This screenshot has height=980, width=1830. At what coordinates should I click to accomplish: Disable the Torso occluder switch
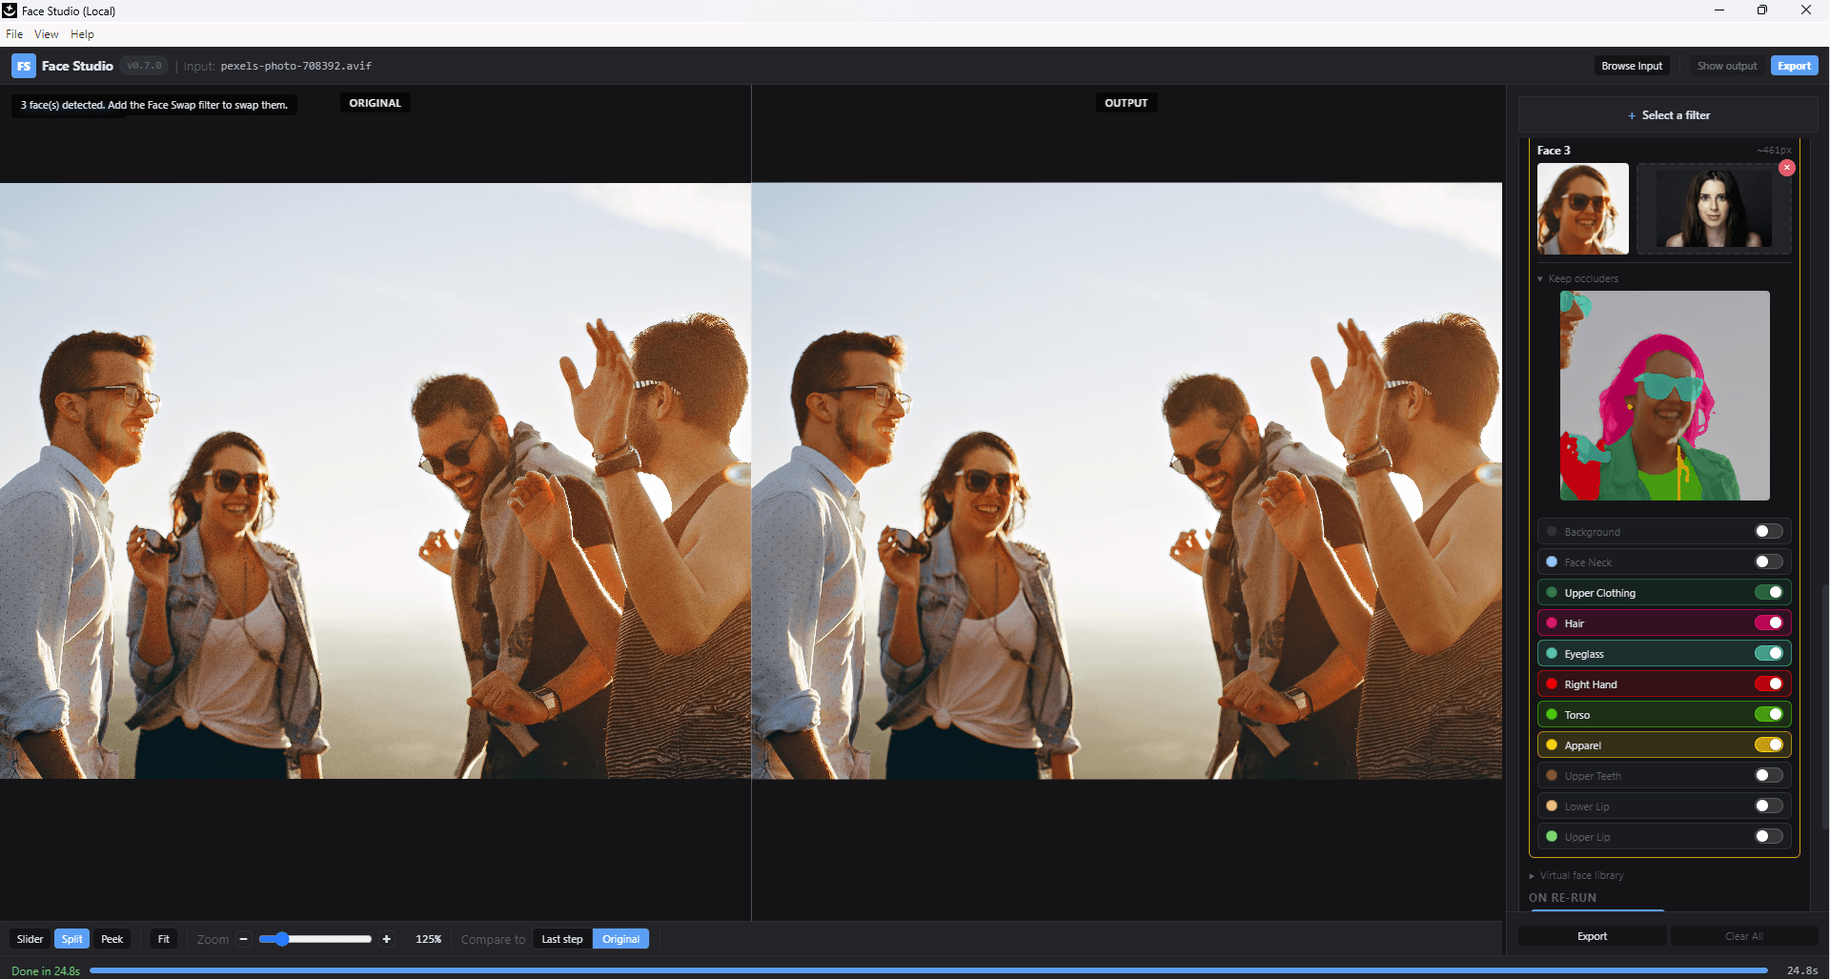pyautogui.click(x=1769, y=715)
